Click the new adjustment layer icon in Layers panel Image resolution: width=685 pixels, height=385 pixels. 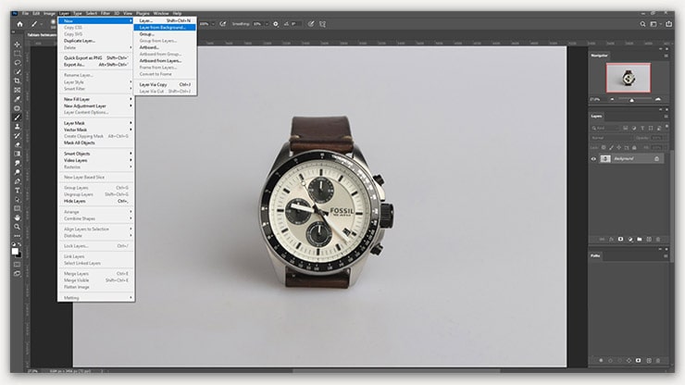pos(630,240)
